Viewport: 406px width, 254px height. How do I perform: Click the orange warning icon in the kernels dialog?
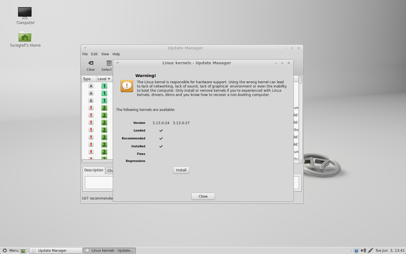tap(126, 86)
